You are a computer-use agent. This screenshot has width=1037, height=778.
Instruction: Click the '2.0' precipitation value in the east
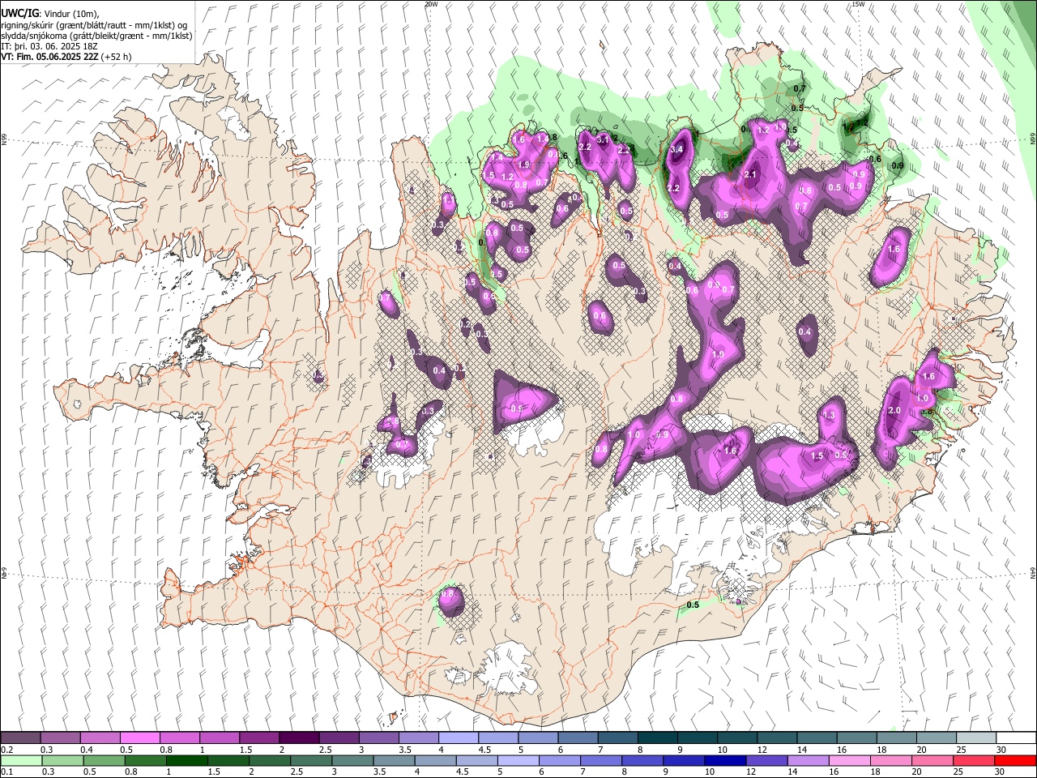coord(894,411)
